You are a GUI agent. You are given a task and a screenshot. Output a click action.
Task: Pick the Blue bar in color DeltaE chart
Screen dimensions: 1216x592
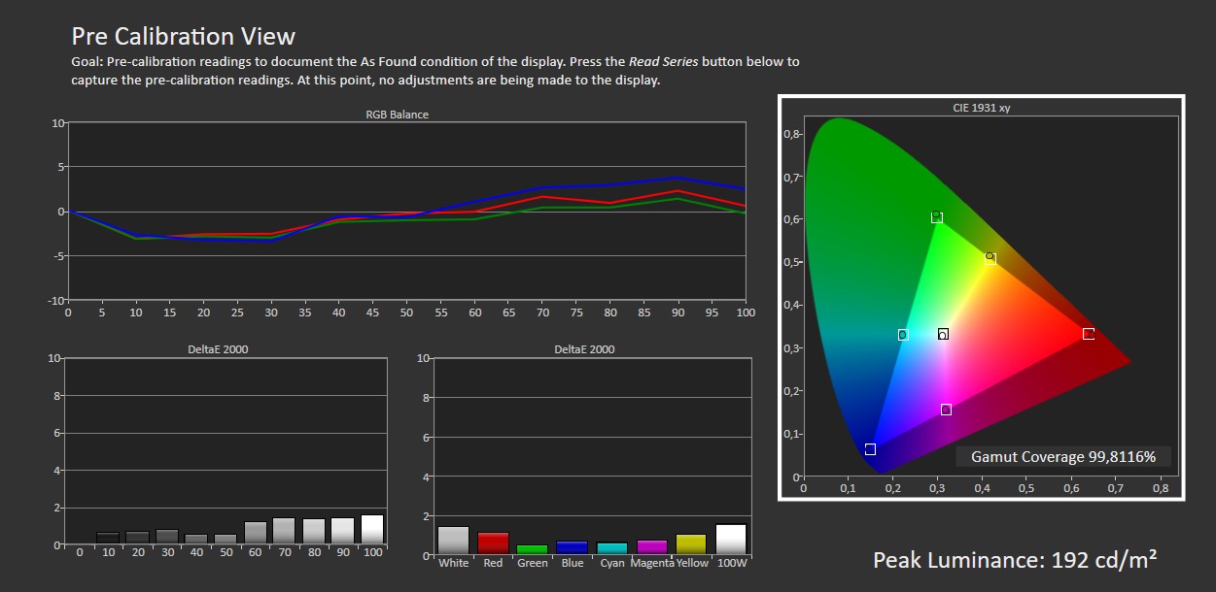(573, 547)
